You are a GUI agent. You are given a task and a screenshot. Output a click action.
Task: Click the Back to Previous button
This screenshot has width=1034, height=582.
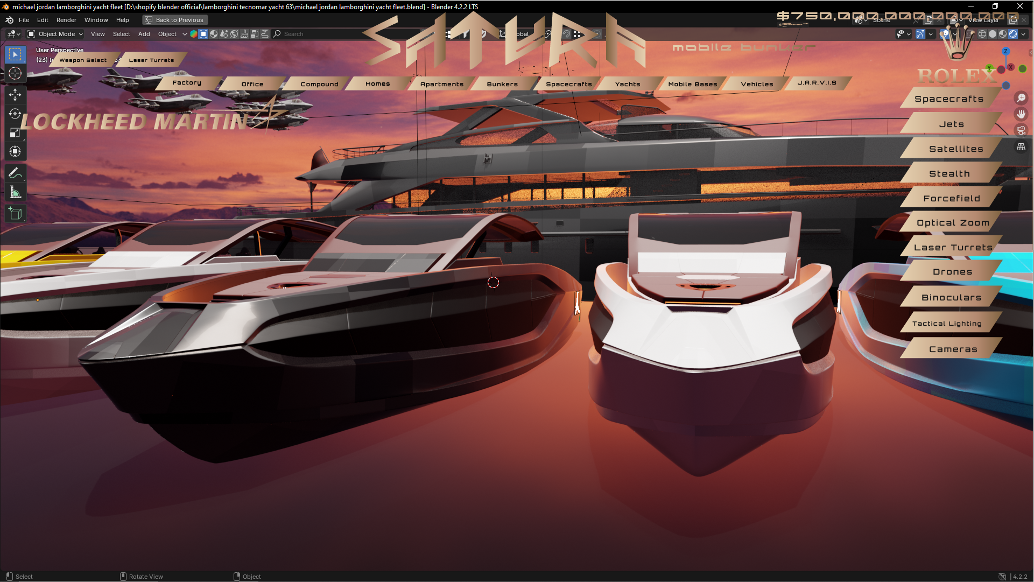(175, 20)
